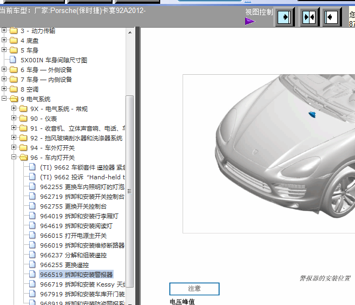Select the 3 - 动力传输 tree label
The image size is (355, 305).
coord(38,30)
